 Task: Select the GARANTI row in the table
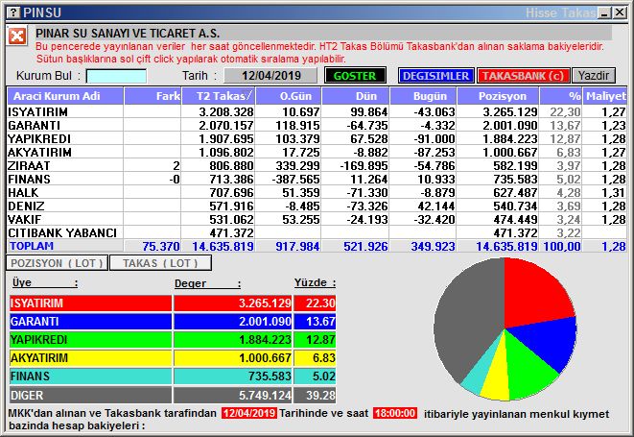pyautogui.click(x=317, y=125)
